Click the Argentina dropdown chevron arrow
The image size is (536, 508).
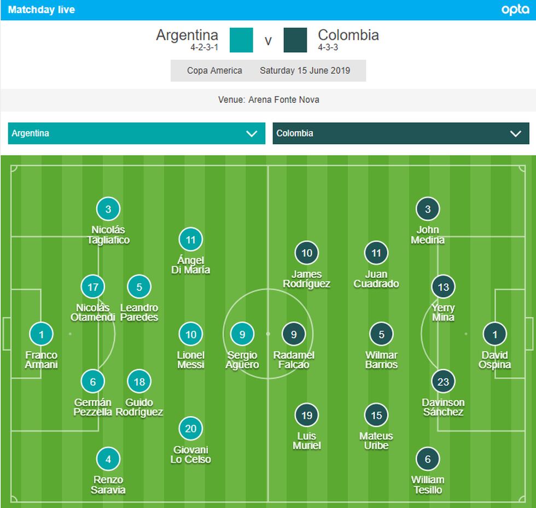pos(252,133)
